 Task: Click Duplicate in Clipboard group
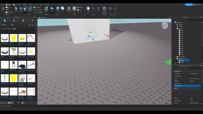tap(9, 12)
